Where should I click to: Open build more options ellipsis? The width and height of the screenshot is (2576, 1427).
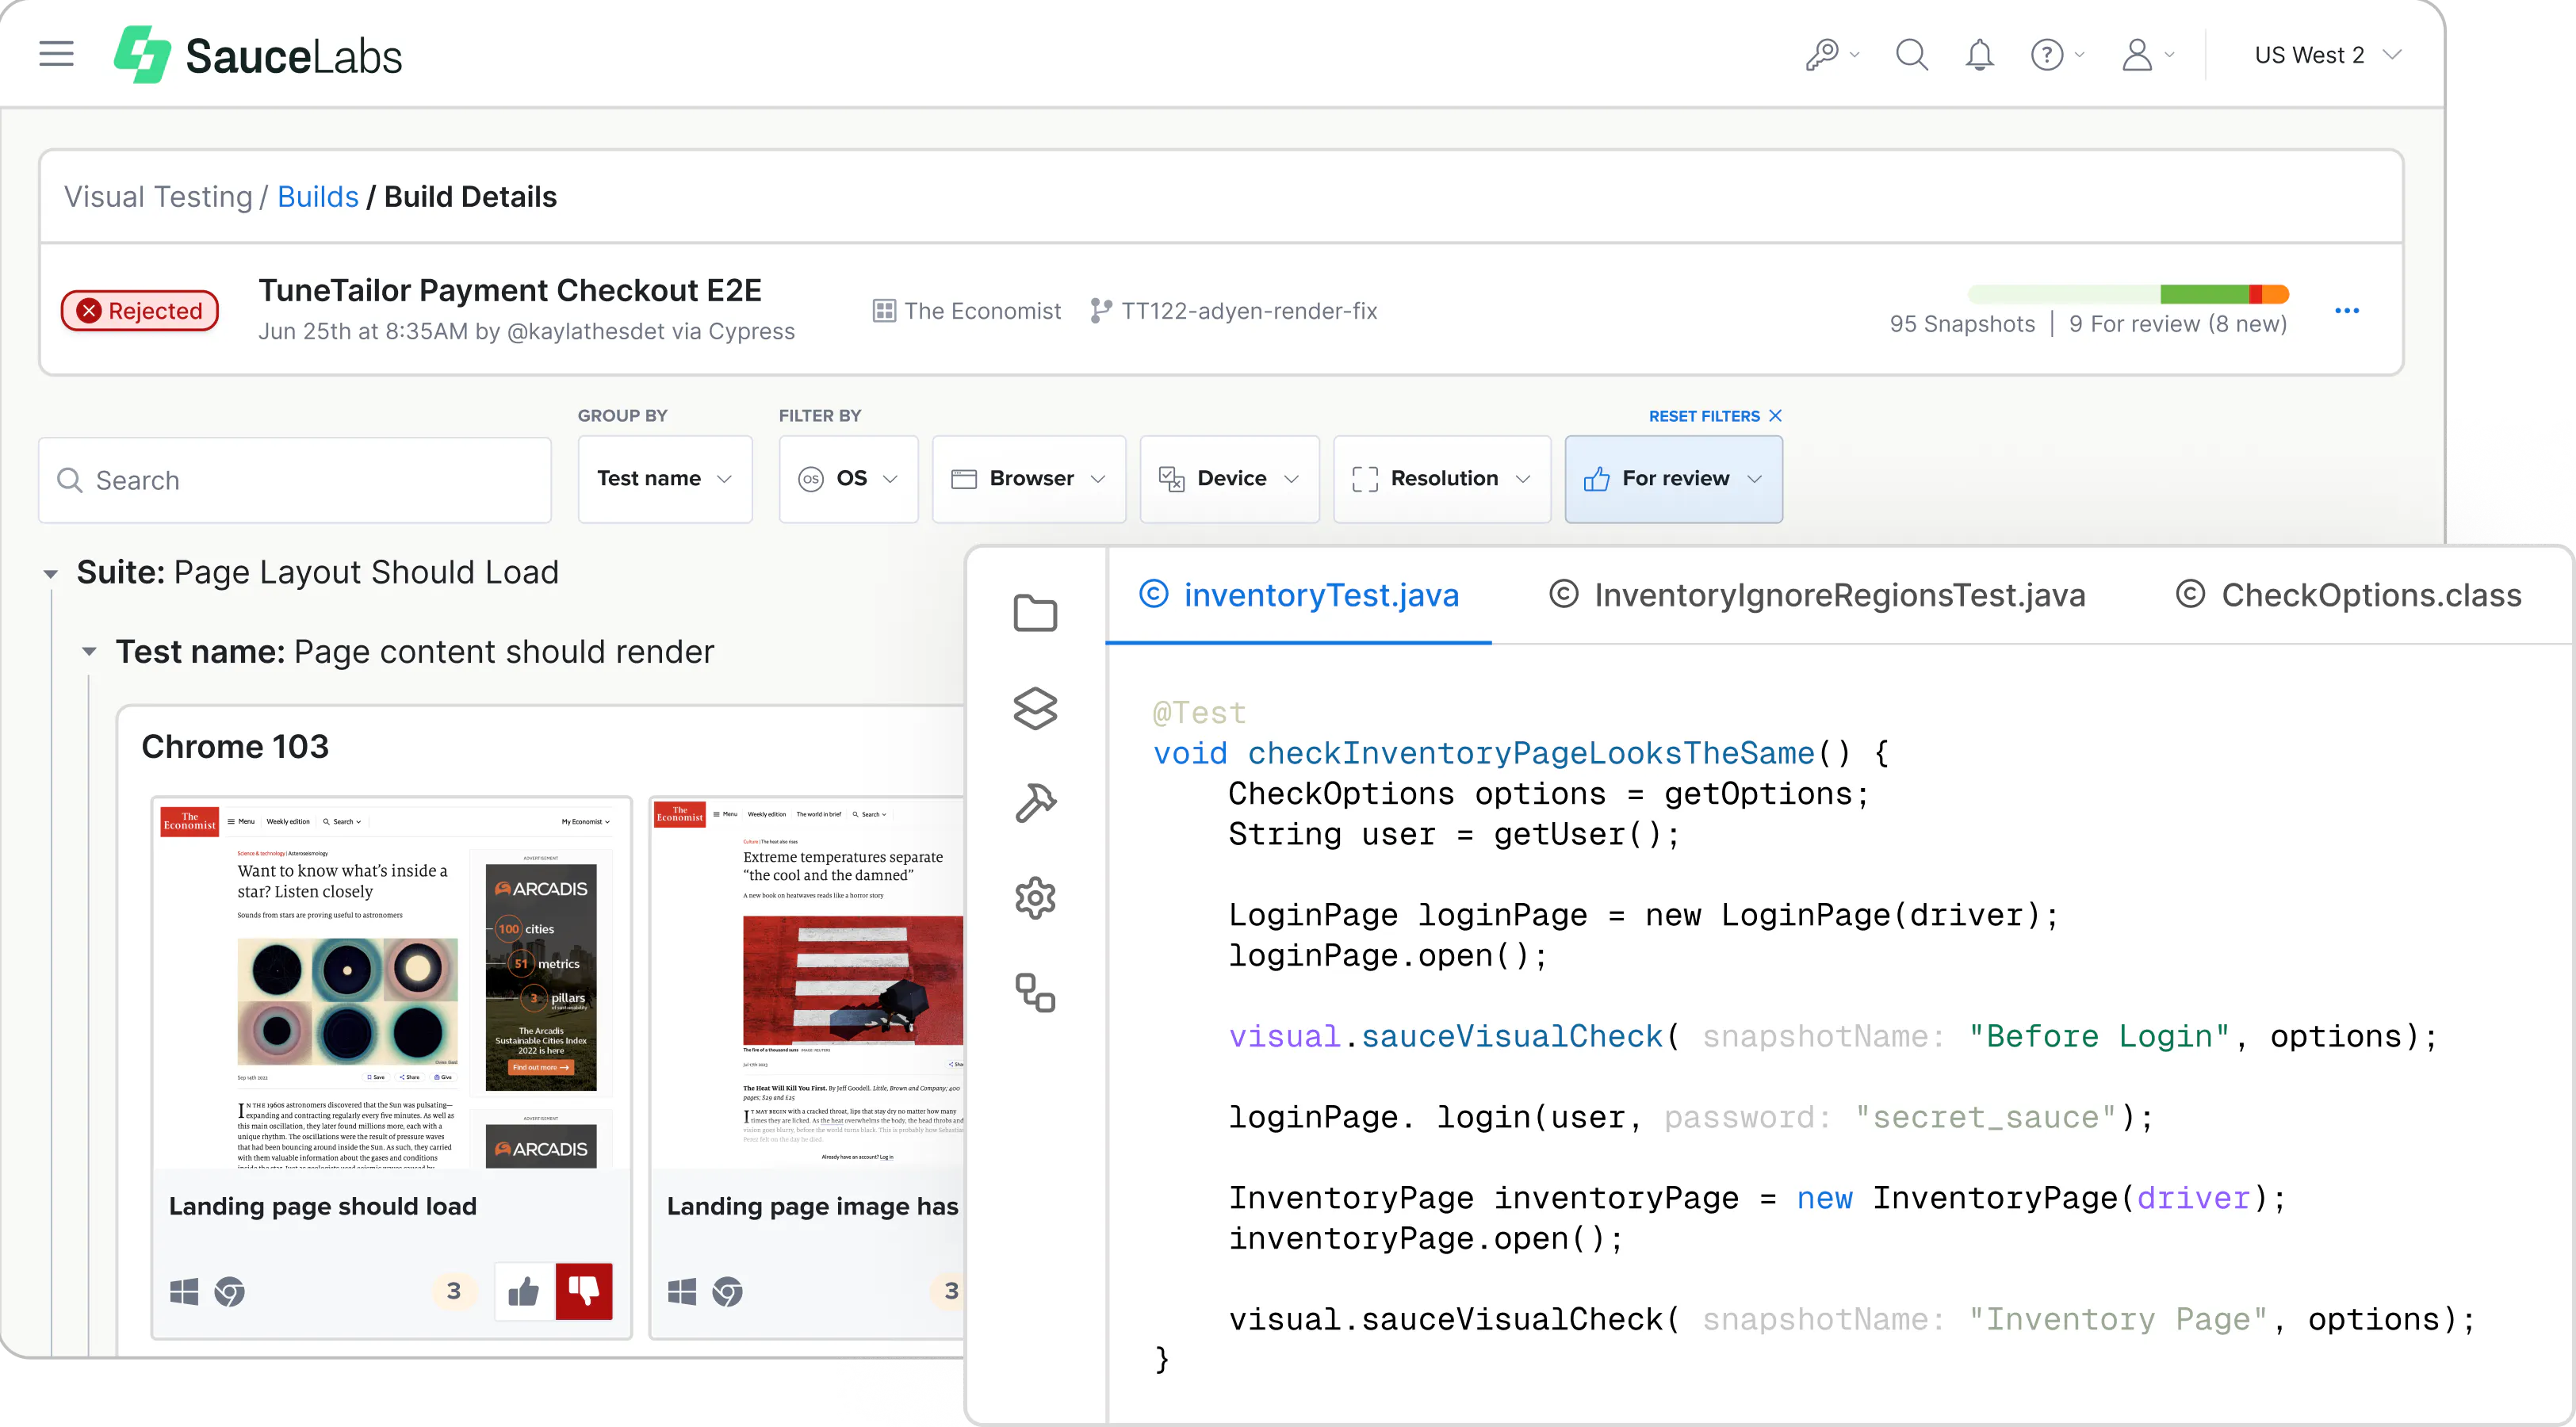(2346, 310)
